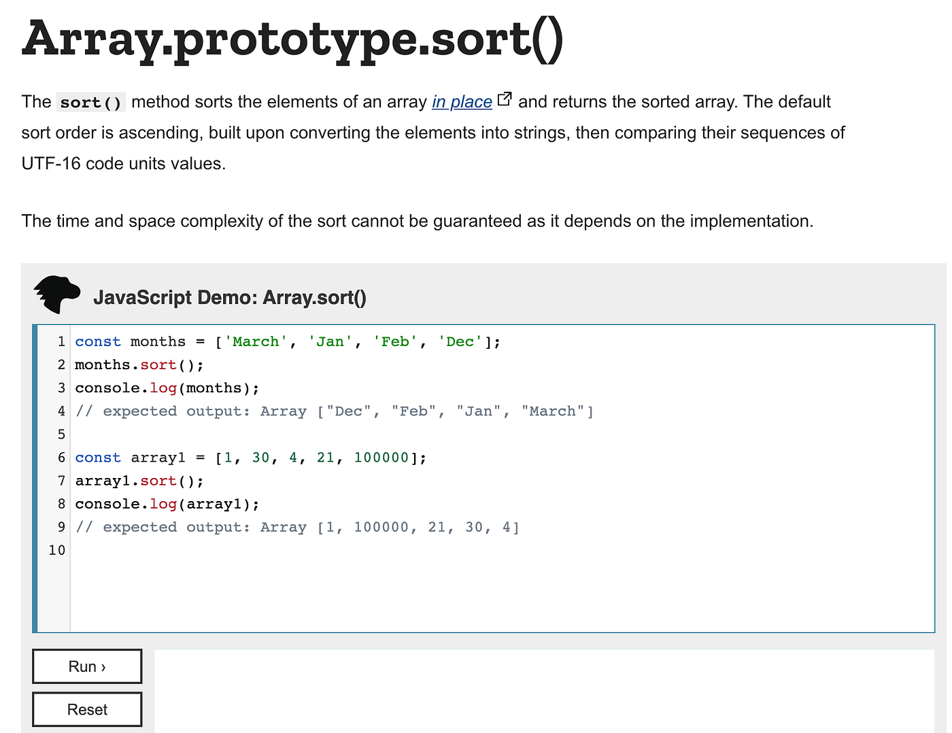
Task: Click the 'months.sort();' code line
Action: 139,365
